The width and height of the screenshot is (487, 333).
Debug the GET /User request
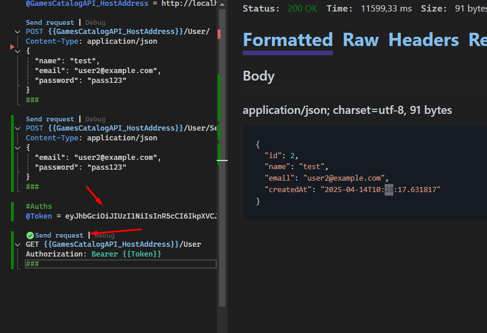(105, 235)
